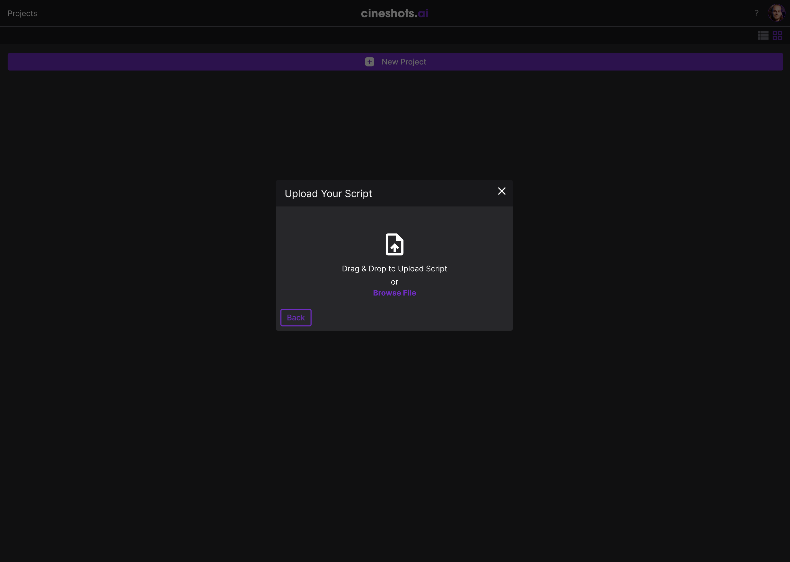This screenshot has width=790, height=562.
Task: Select the Upload Your Script dialog title
Action: tap(329, 193)
